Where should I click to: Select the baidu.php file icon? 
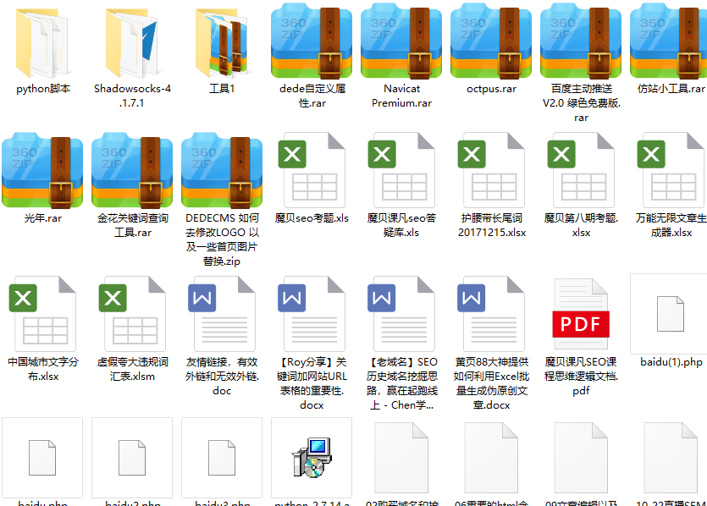point(42,458)
